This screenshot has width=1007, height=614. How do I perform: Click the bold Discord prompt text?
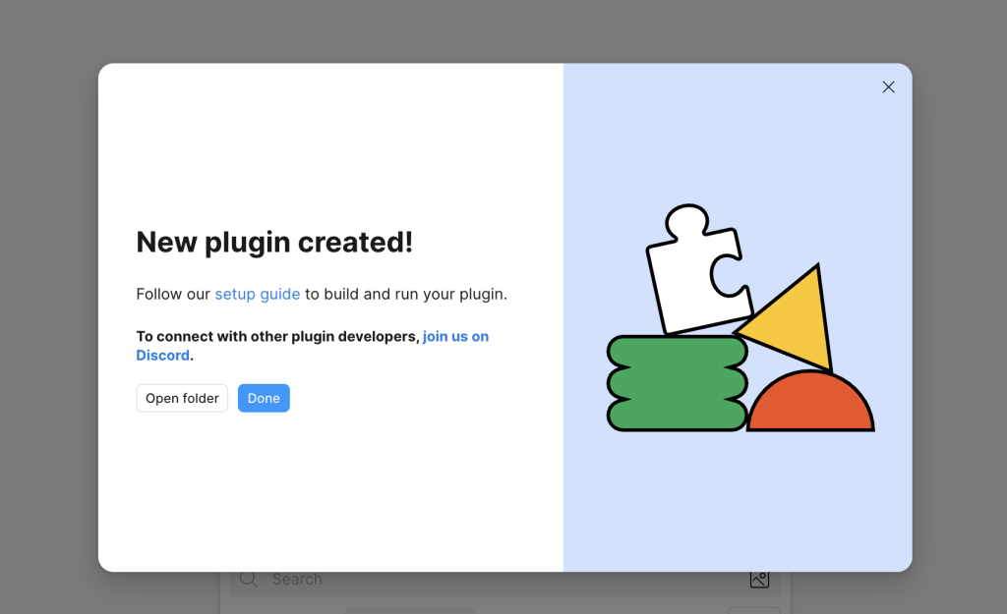[x=278, y=336]
